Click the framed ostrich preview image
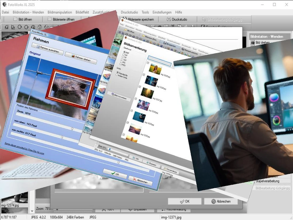 coord(71,89)
